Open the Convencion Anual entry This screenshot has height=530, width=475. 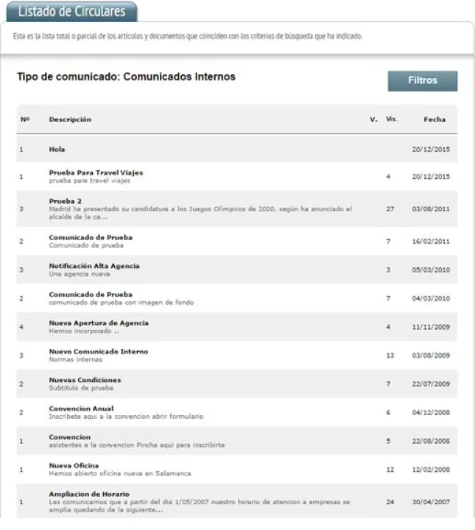click(81, 408)
